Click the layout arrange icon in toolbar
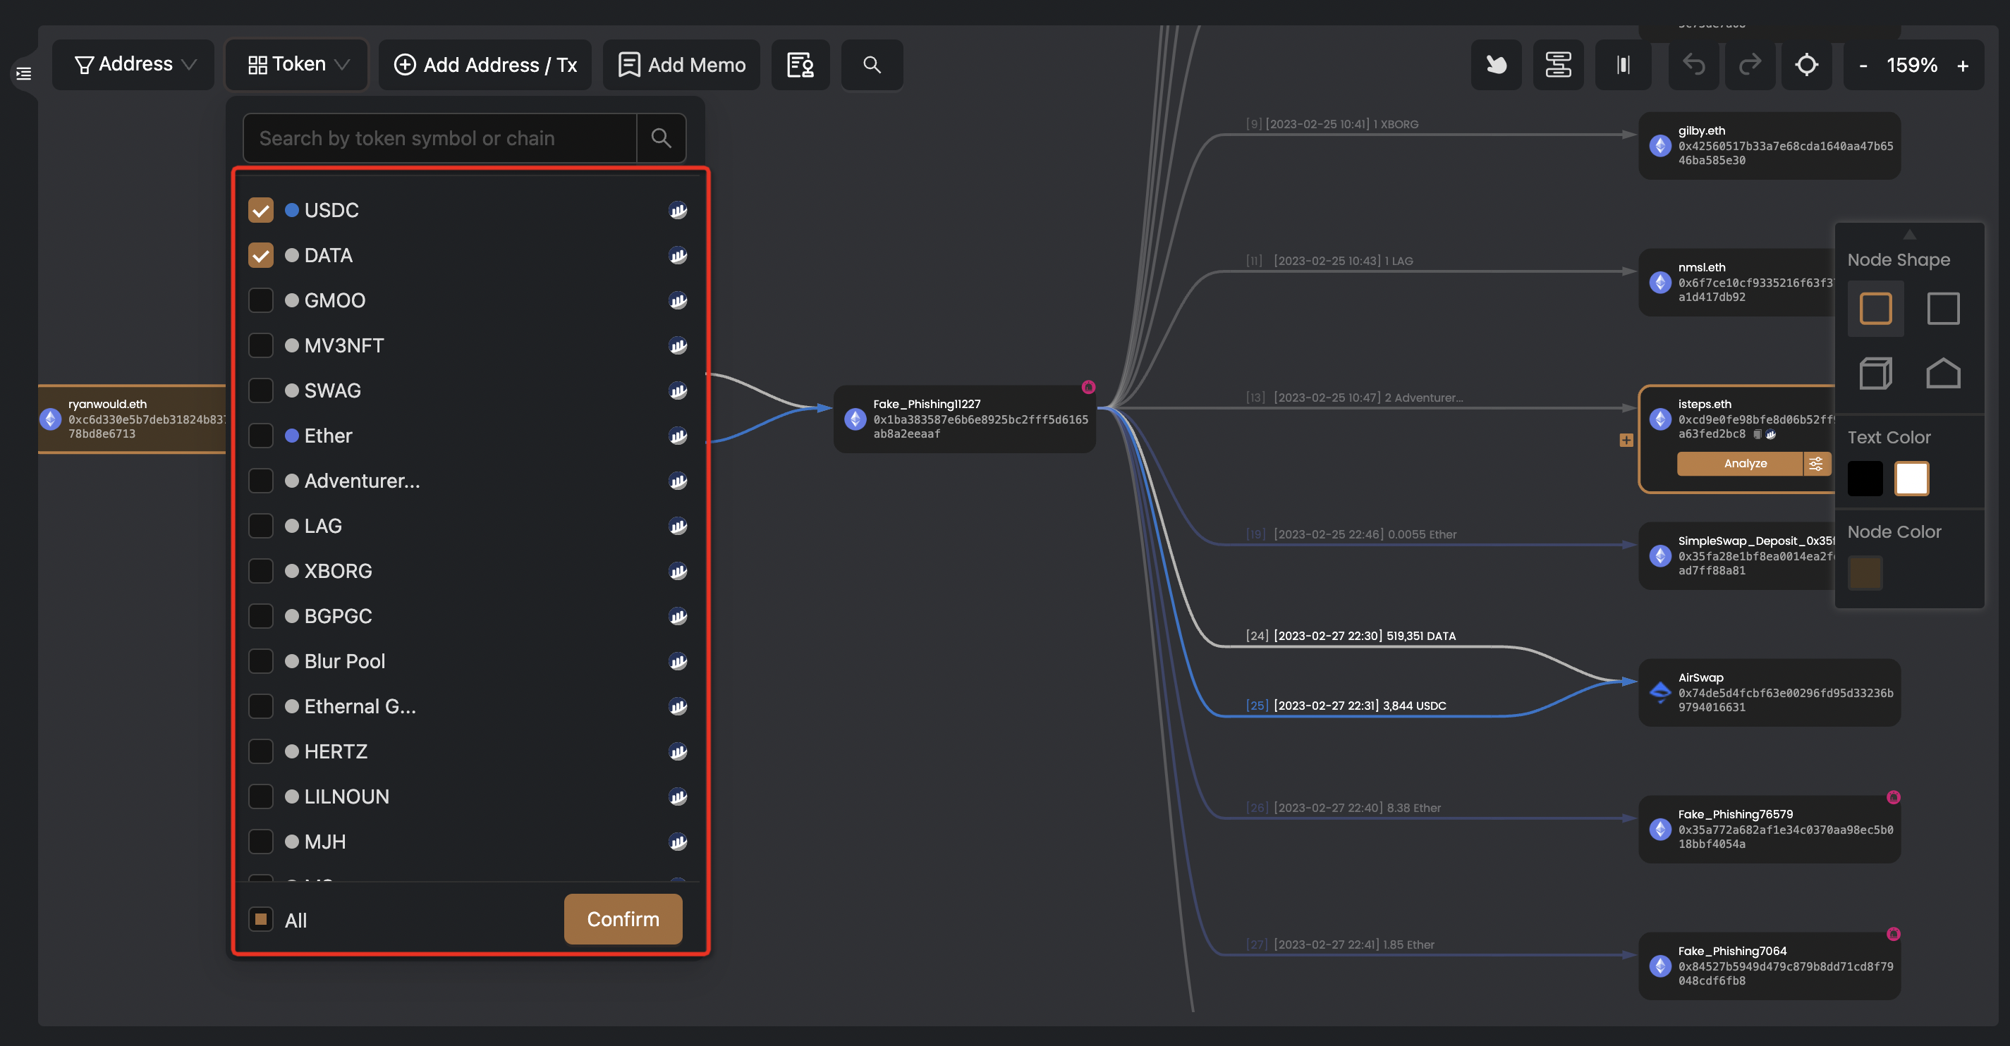Viewport: 2010px width, 1046px height. pos(1557,65)
